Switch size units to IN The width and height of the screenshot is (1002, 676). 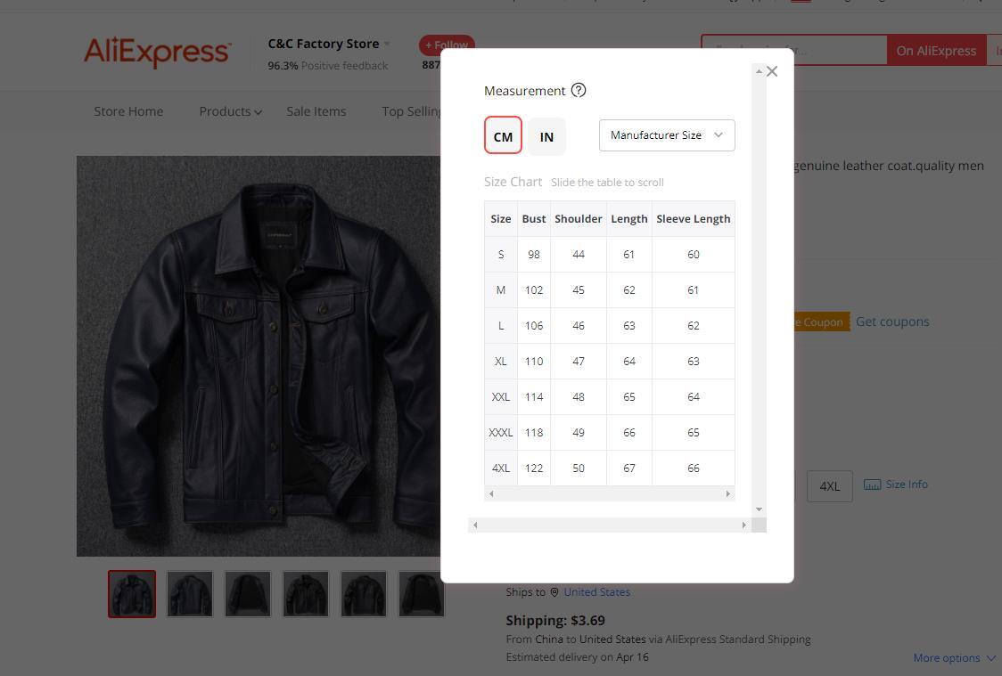click(x=546, y=136)
